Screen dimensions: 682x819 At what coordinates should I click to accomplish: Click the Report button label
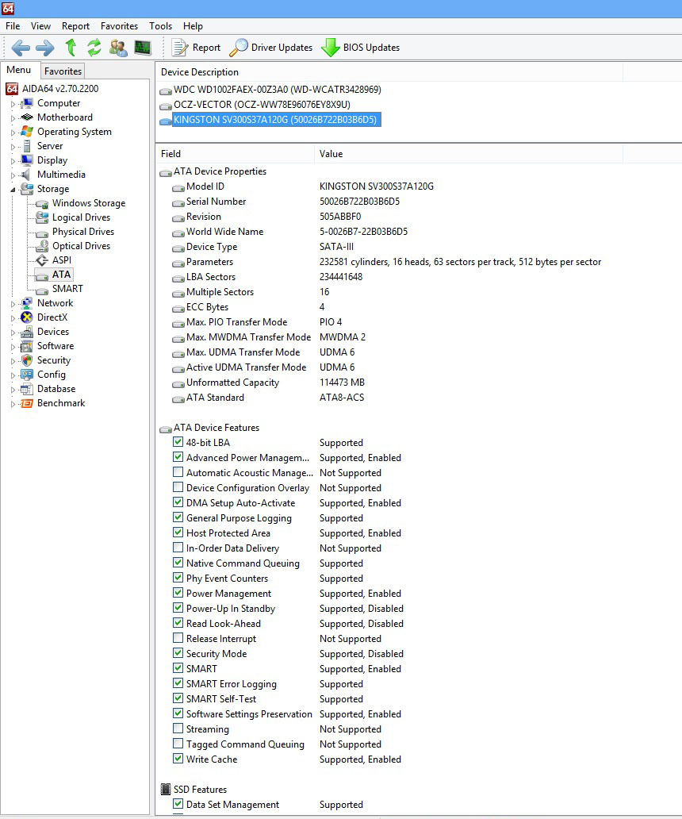click(206, 48)
